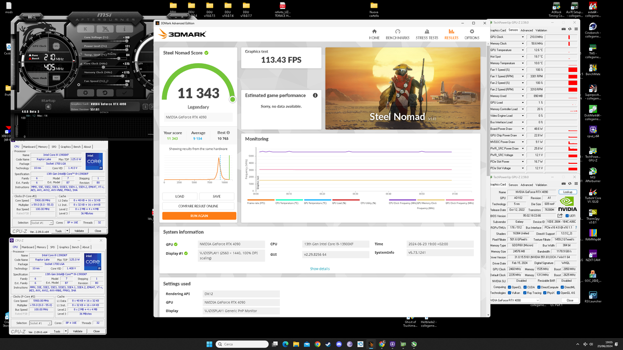Adjust the Memory Clock slider in Afterburner
This screenshot has height=350, width=623.
click(x=106, y=76)
